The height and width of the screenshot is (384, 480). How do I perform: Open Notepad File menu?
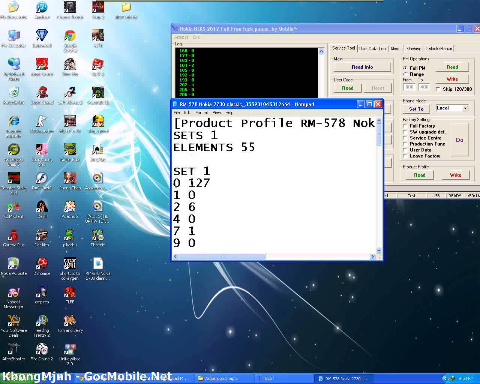(177, 112)
